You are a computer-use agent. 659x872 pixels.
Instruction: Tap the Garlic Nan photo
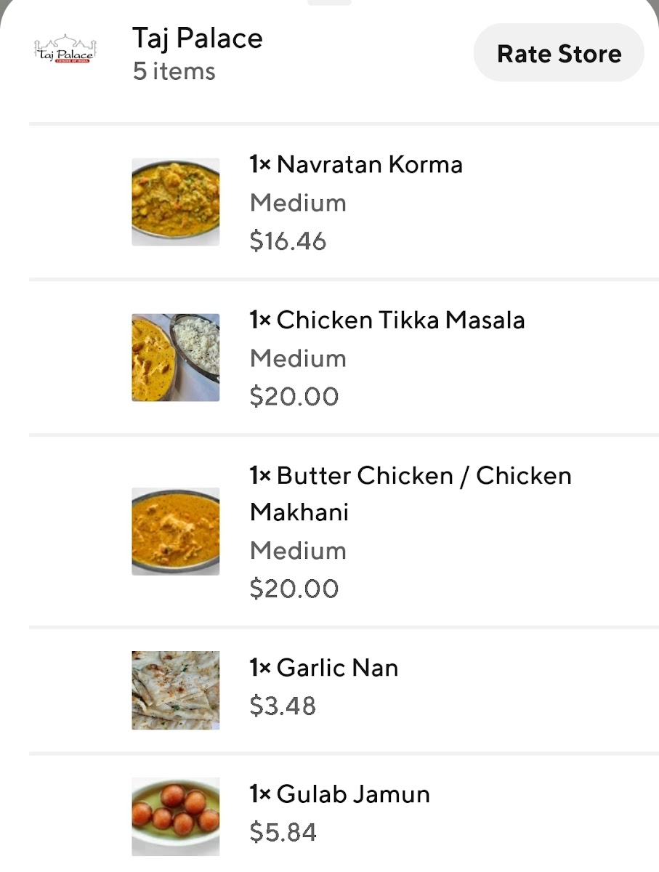(x=175, y=690)
